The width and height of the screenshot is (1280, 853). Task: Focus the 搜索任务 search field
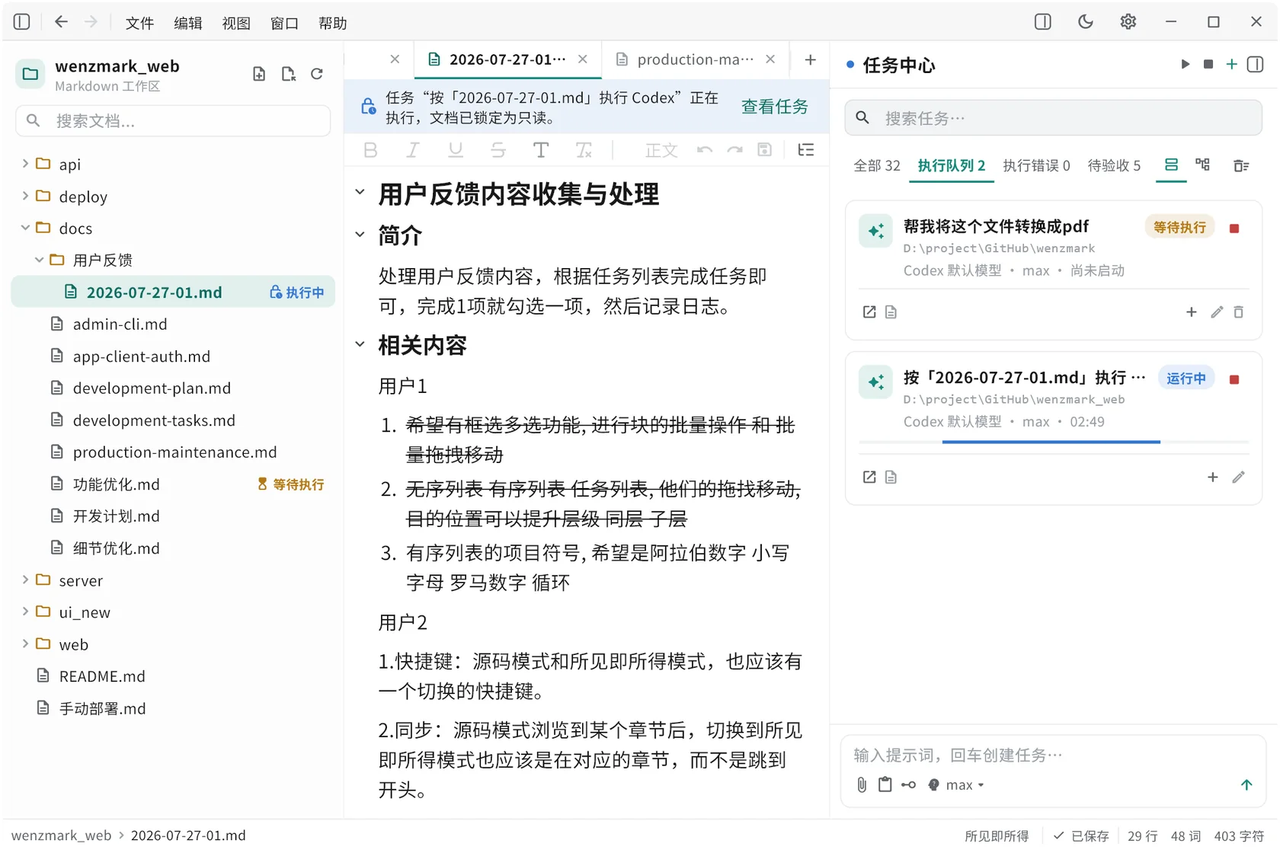pyautogui.click(x=1053, y=118)
